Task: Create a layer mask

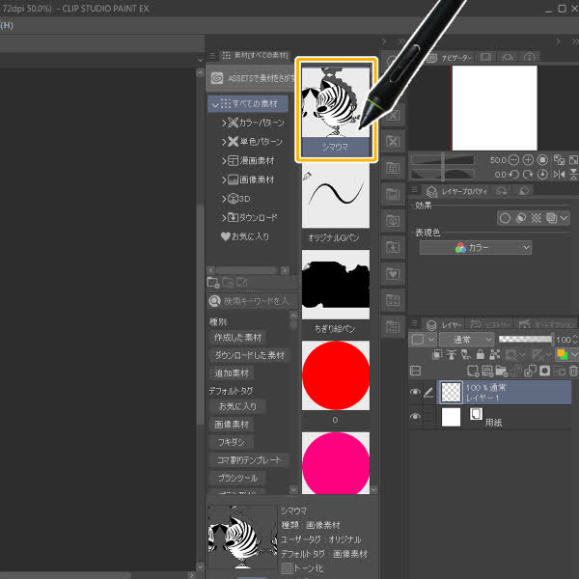Action: click(545, 371)
